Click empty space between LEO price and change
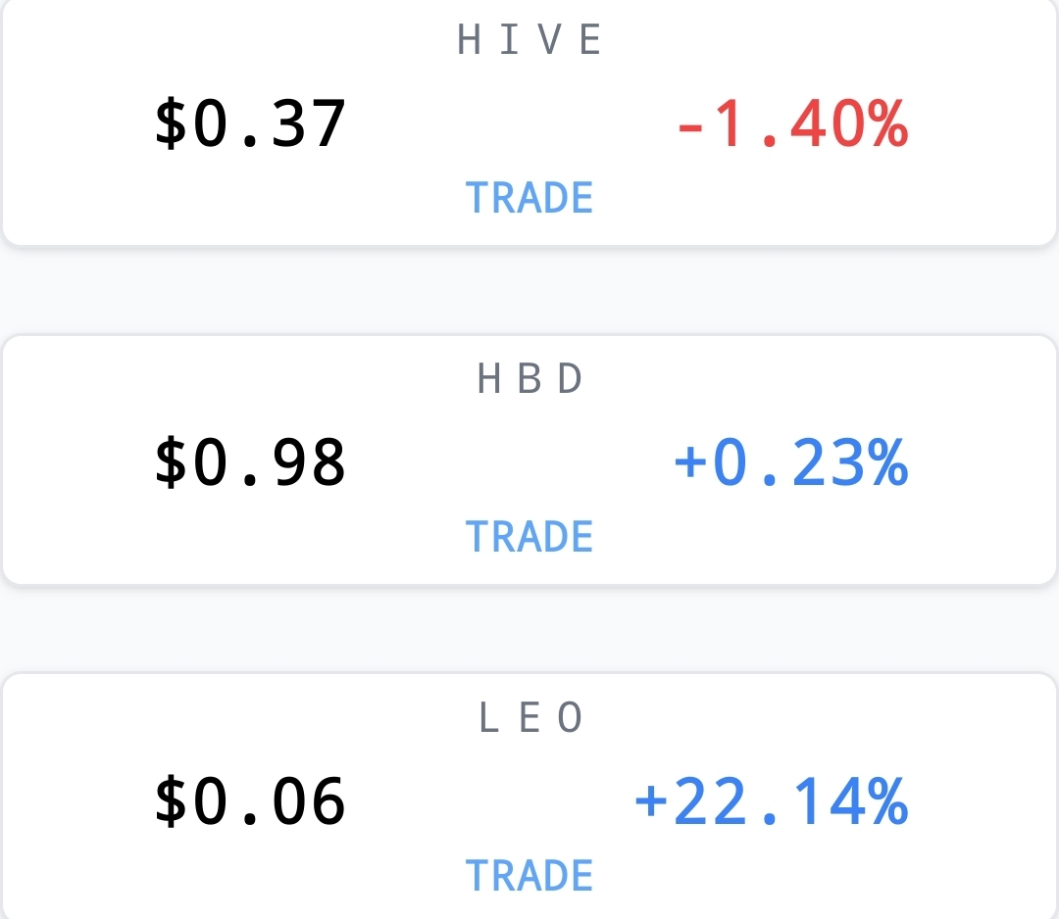Screen dimensions: 1059x919 click(490, 800)
